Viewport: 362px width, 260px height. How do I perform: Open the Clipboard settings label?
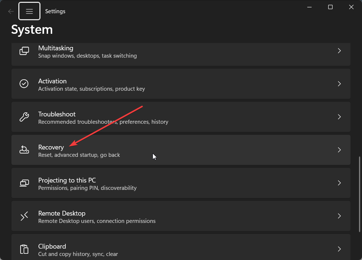[52, 246]
